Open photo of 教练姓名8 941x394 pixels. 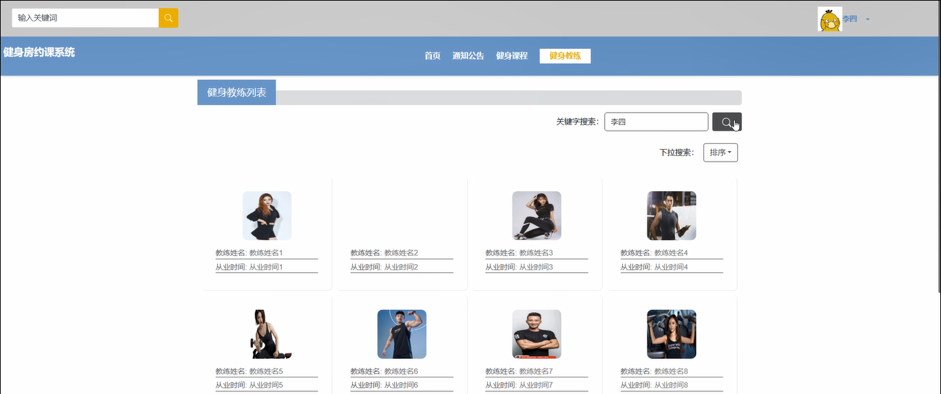[672, 333]
